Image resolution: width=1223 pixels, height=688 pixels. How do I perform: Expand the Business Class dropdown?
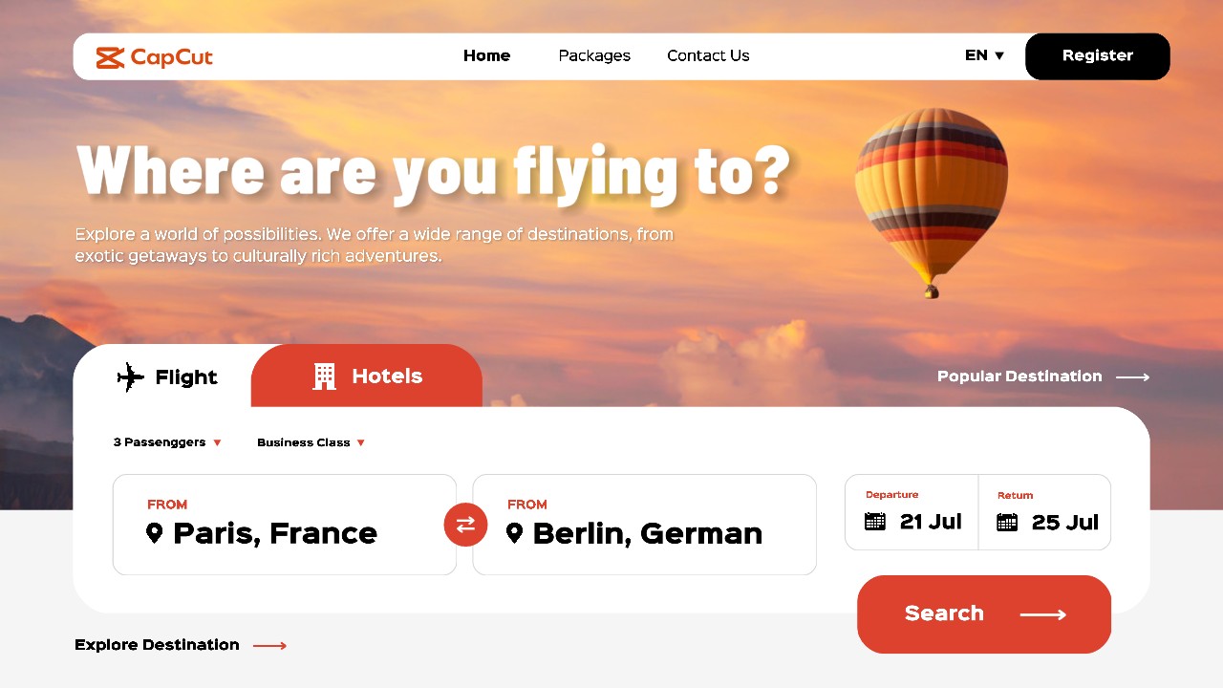coord(311,442)
